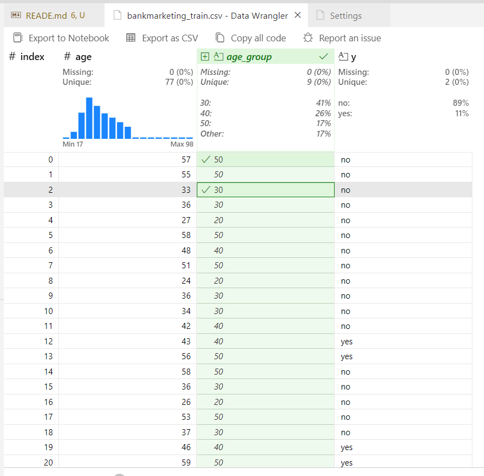The height and width of the screenshot is (476, 484).
Task: Click the Export as CSV grid icon
Action: 131,37
